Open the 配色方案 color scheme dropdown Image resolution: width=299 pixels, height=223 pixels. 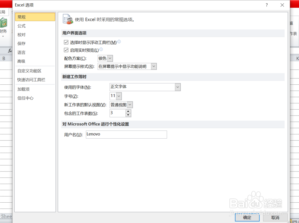pos(109,58)
